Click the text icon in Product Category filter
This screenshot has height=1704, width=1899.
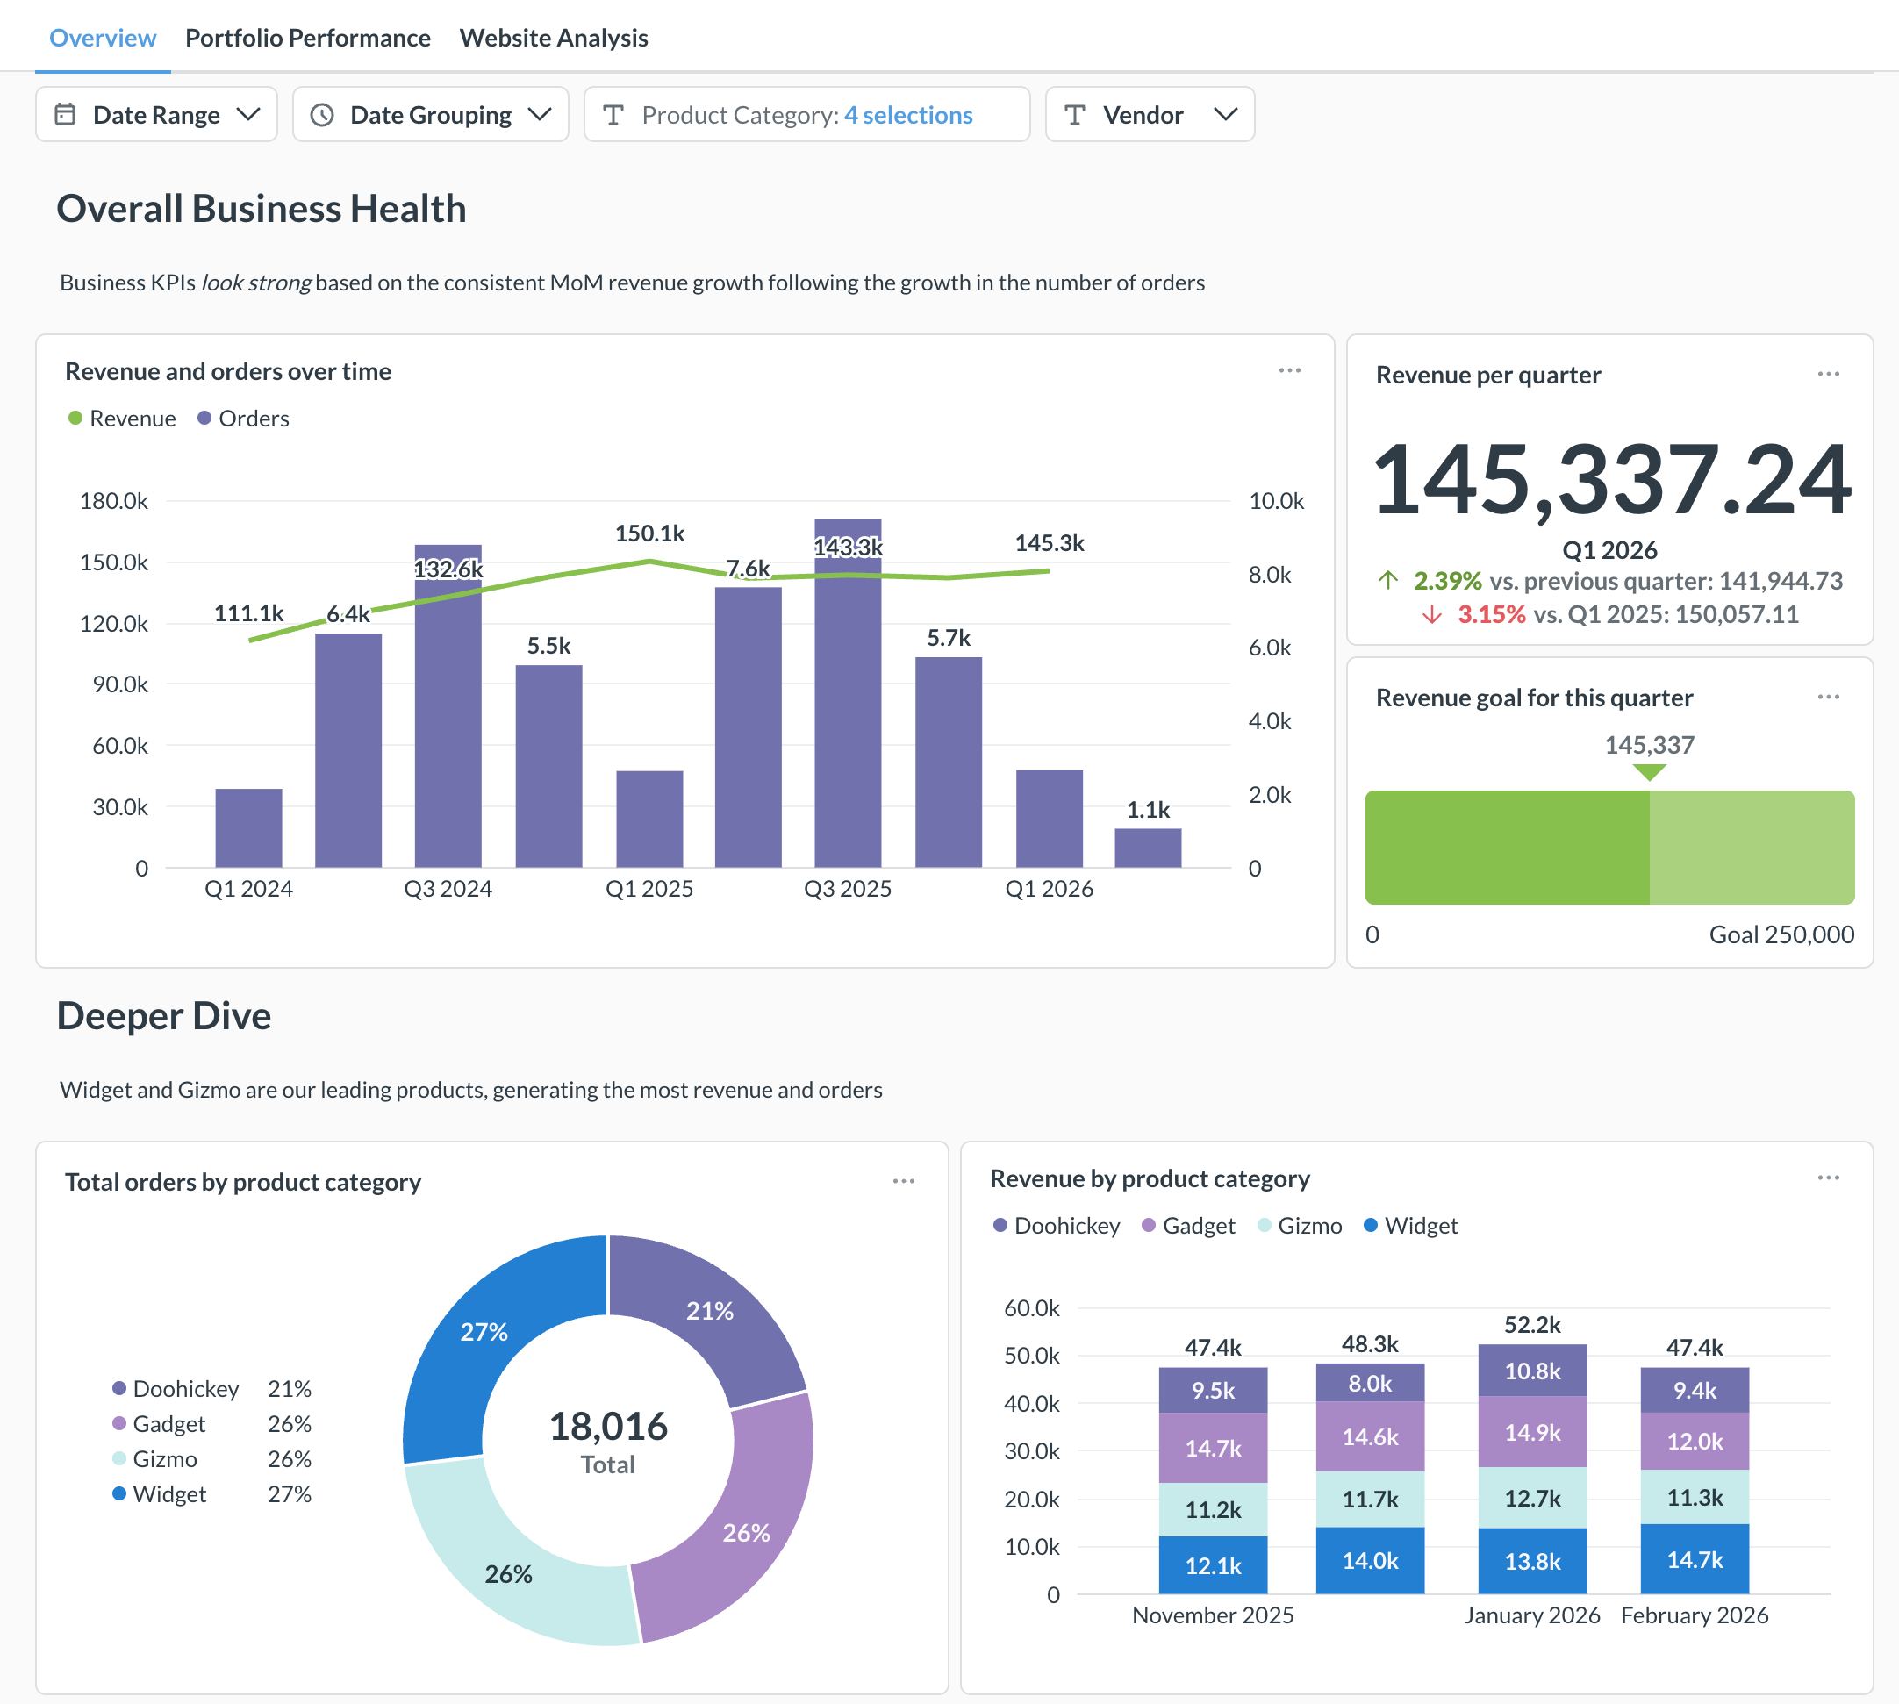[x=613, y=115]
